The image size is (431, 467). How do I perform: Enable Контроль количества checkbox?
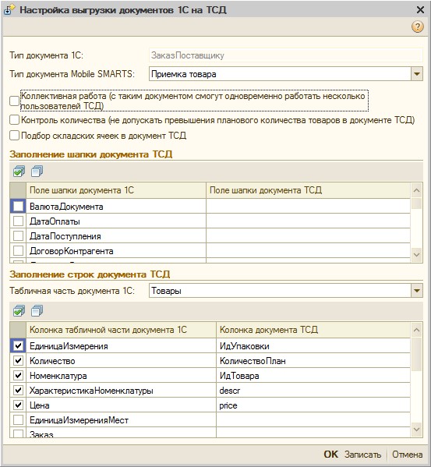coord(14,120)
